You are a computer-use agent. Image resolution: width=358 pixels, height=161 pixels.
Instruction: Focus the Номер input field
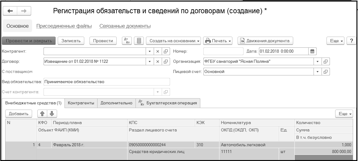(x=223, y=51)
